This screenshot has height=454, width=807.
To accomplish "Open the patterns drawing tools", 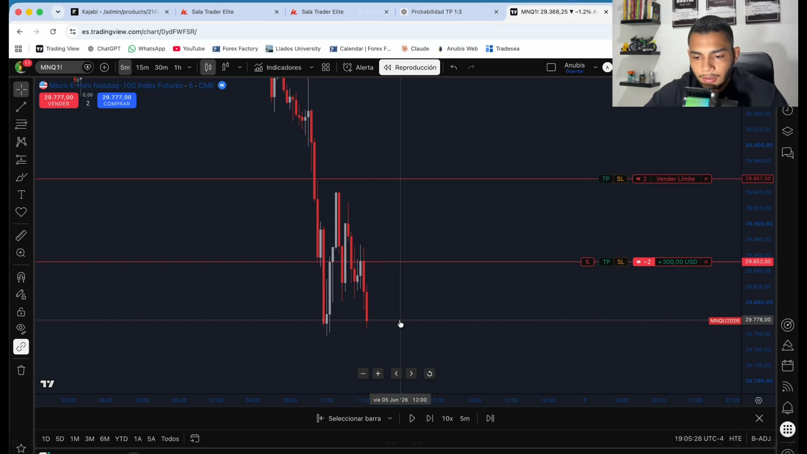I will click(x=21, y=142).
